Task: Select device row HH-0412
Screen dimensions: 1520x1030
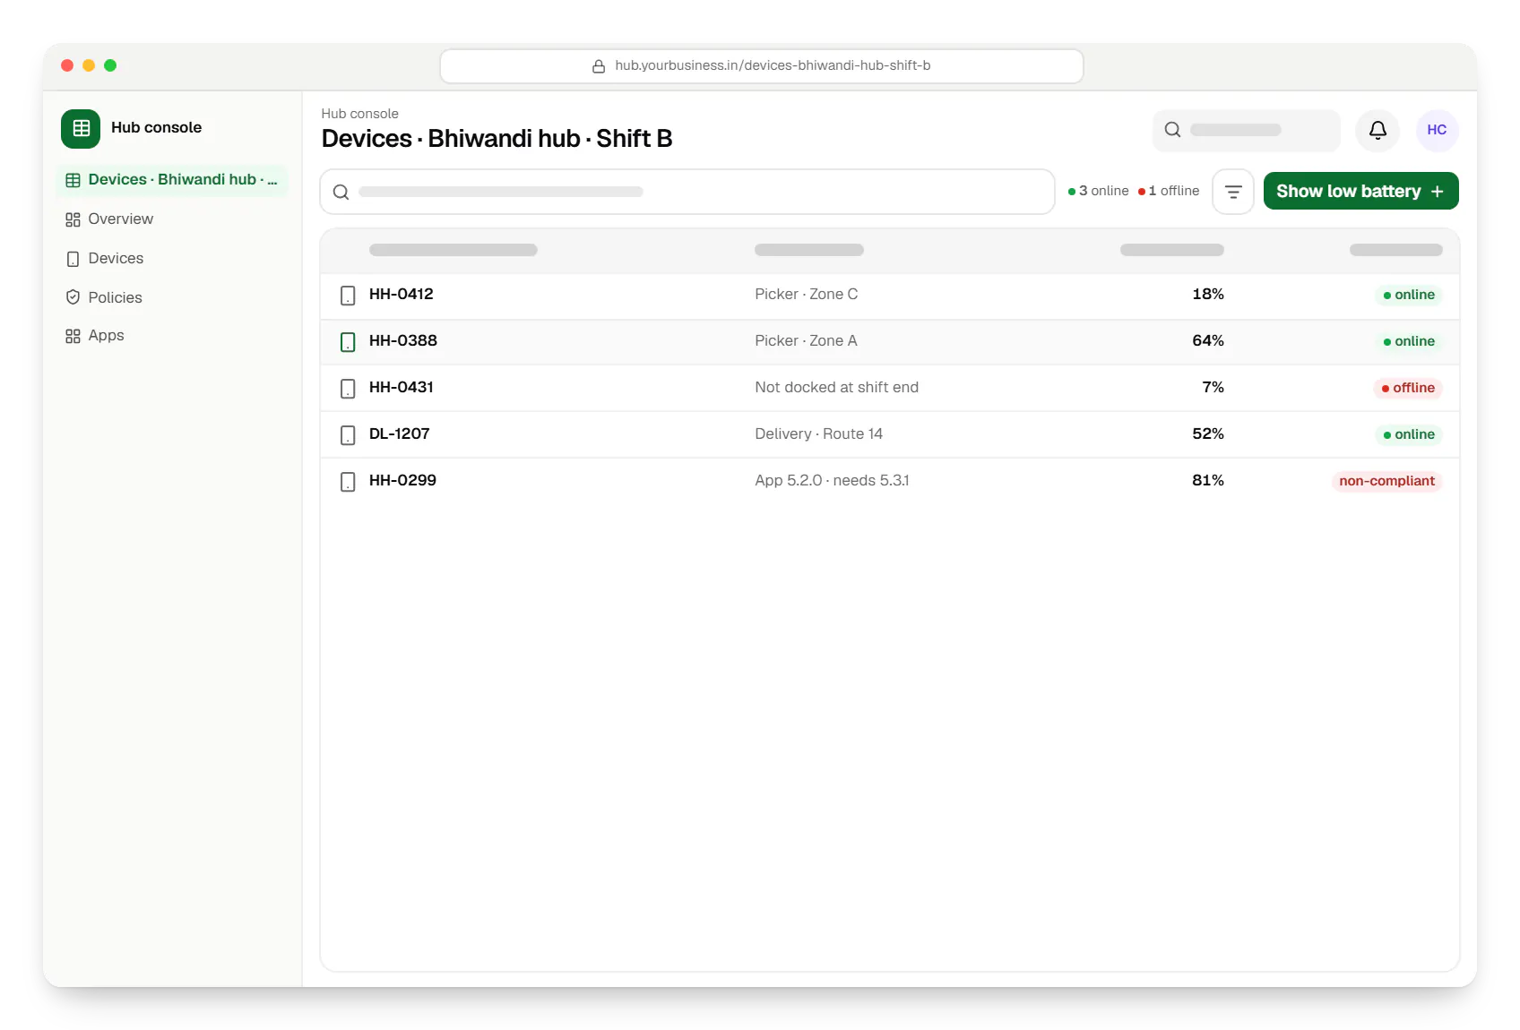Action: [890, 296]
